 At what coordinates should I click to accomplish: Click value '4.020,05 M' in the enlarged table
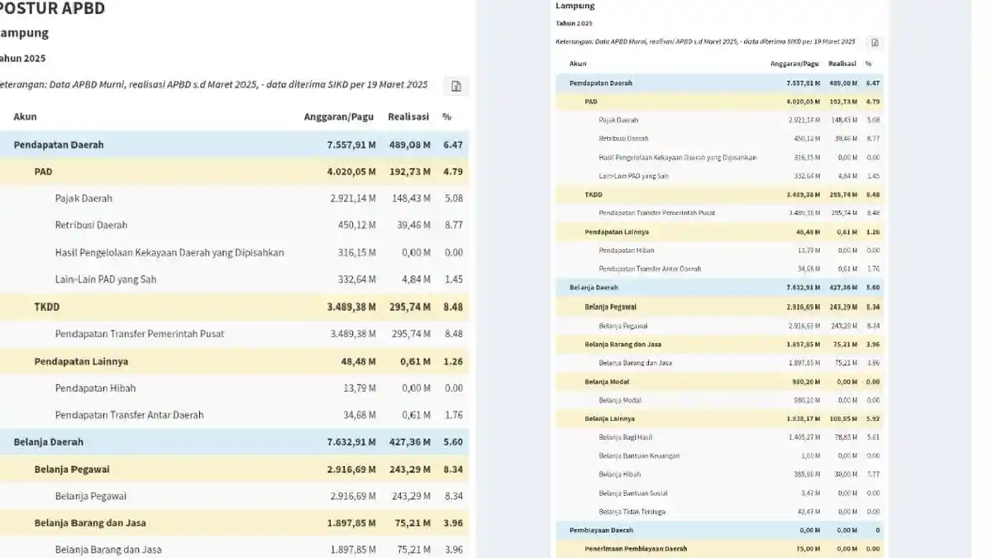[x=351, y=172]
